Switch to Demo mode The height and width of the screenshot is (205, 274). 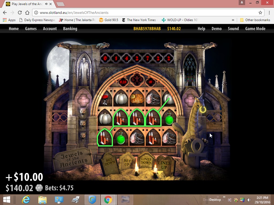[216, 29]
